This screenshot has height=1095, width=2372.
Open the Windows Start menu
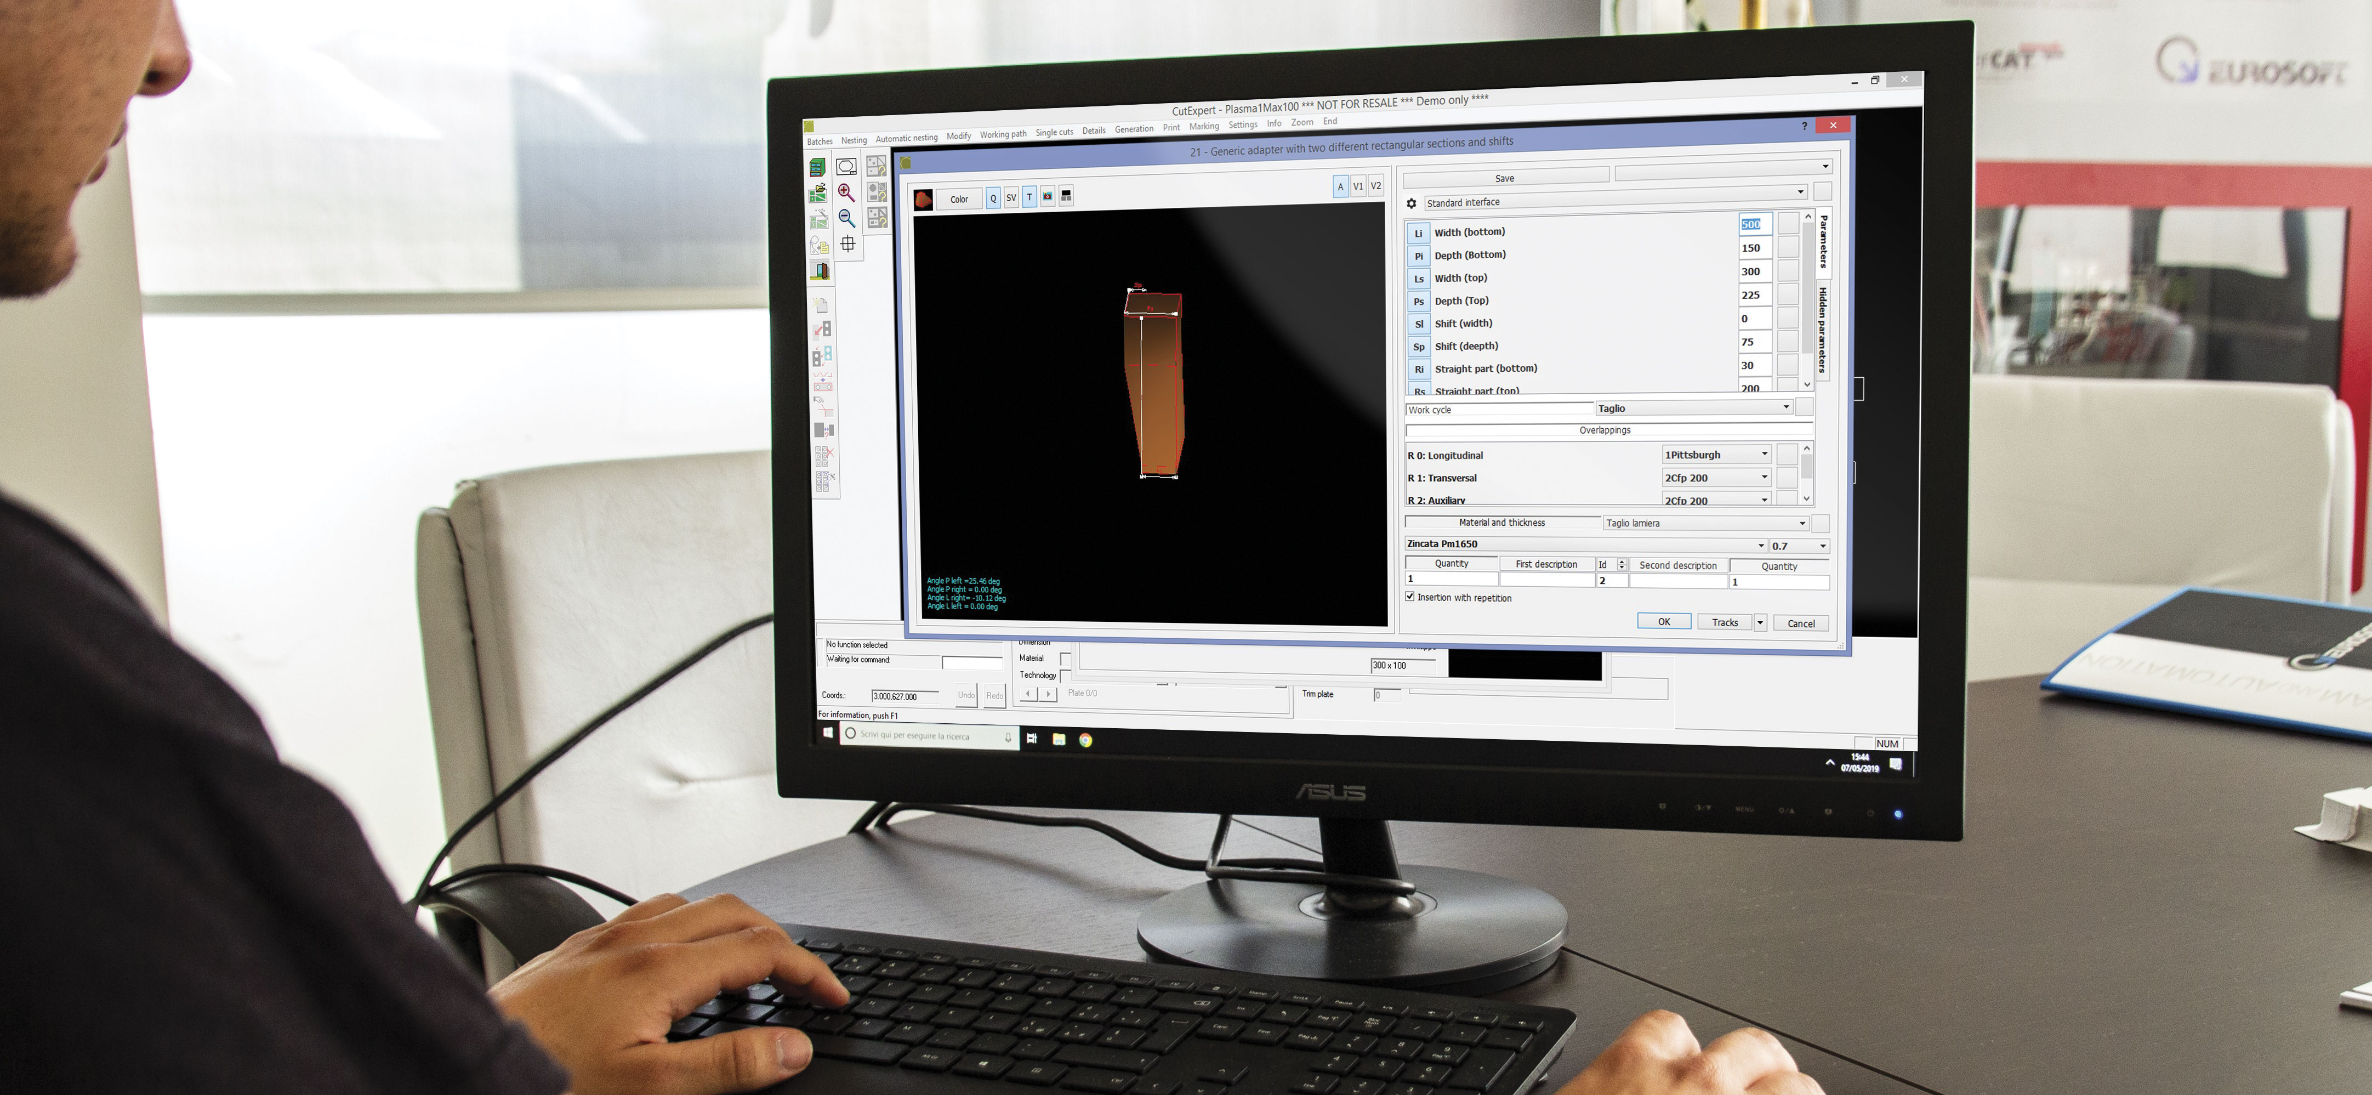[828, 733]
